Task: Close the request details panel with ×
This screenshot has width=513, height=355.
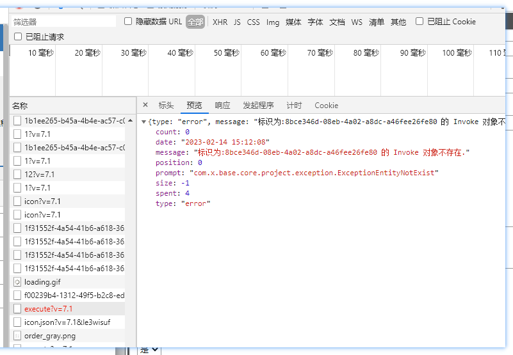Action: (x=145, y=106)
